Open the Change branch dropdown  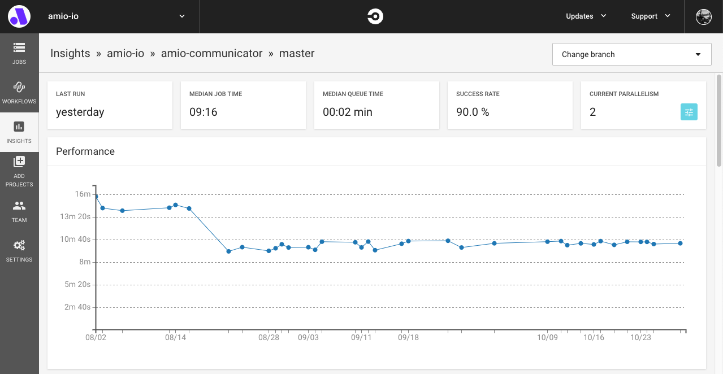tap(631, 54)
